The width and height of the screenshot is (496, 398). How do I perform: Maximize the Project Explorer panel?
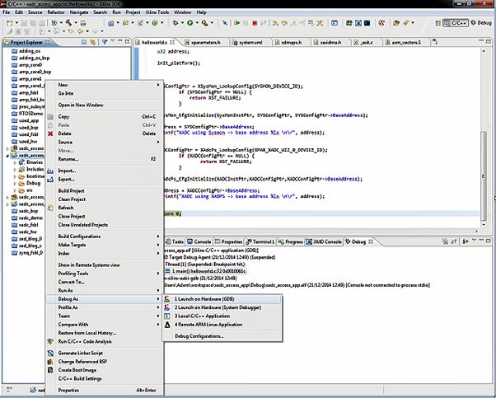[127, 41]
